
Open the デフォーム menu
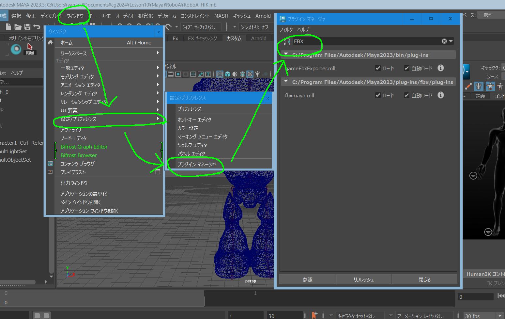coord(167,16)
